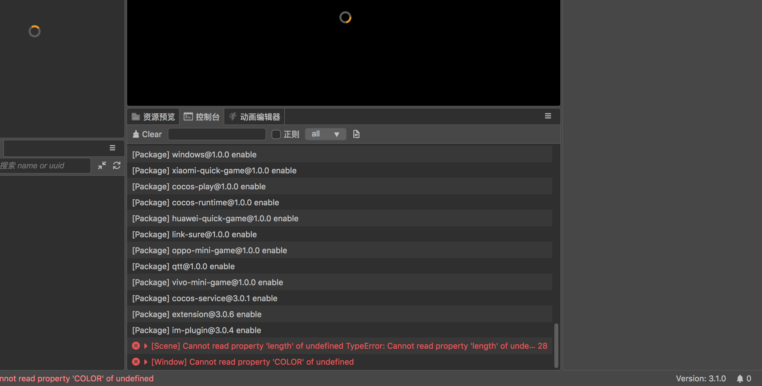Image resolution: width=762 pixels, height=386 pixels.
Task: Click the status bar COLOR error message
Action: pyautogui.click(x=77, y=379)
